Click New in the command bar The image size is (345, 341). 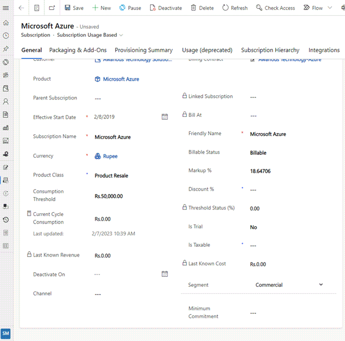[x=101, y=8]
